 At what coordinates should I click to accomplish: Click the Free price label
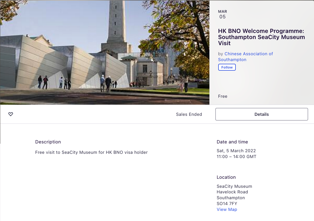223,96
